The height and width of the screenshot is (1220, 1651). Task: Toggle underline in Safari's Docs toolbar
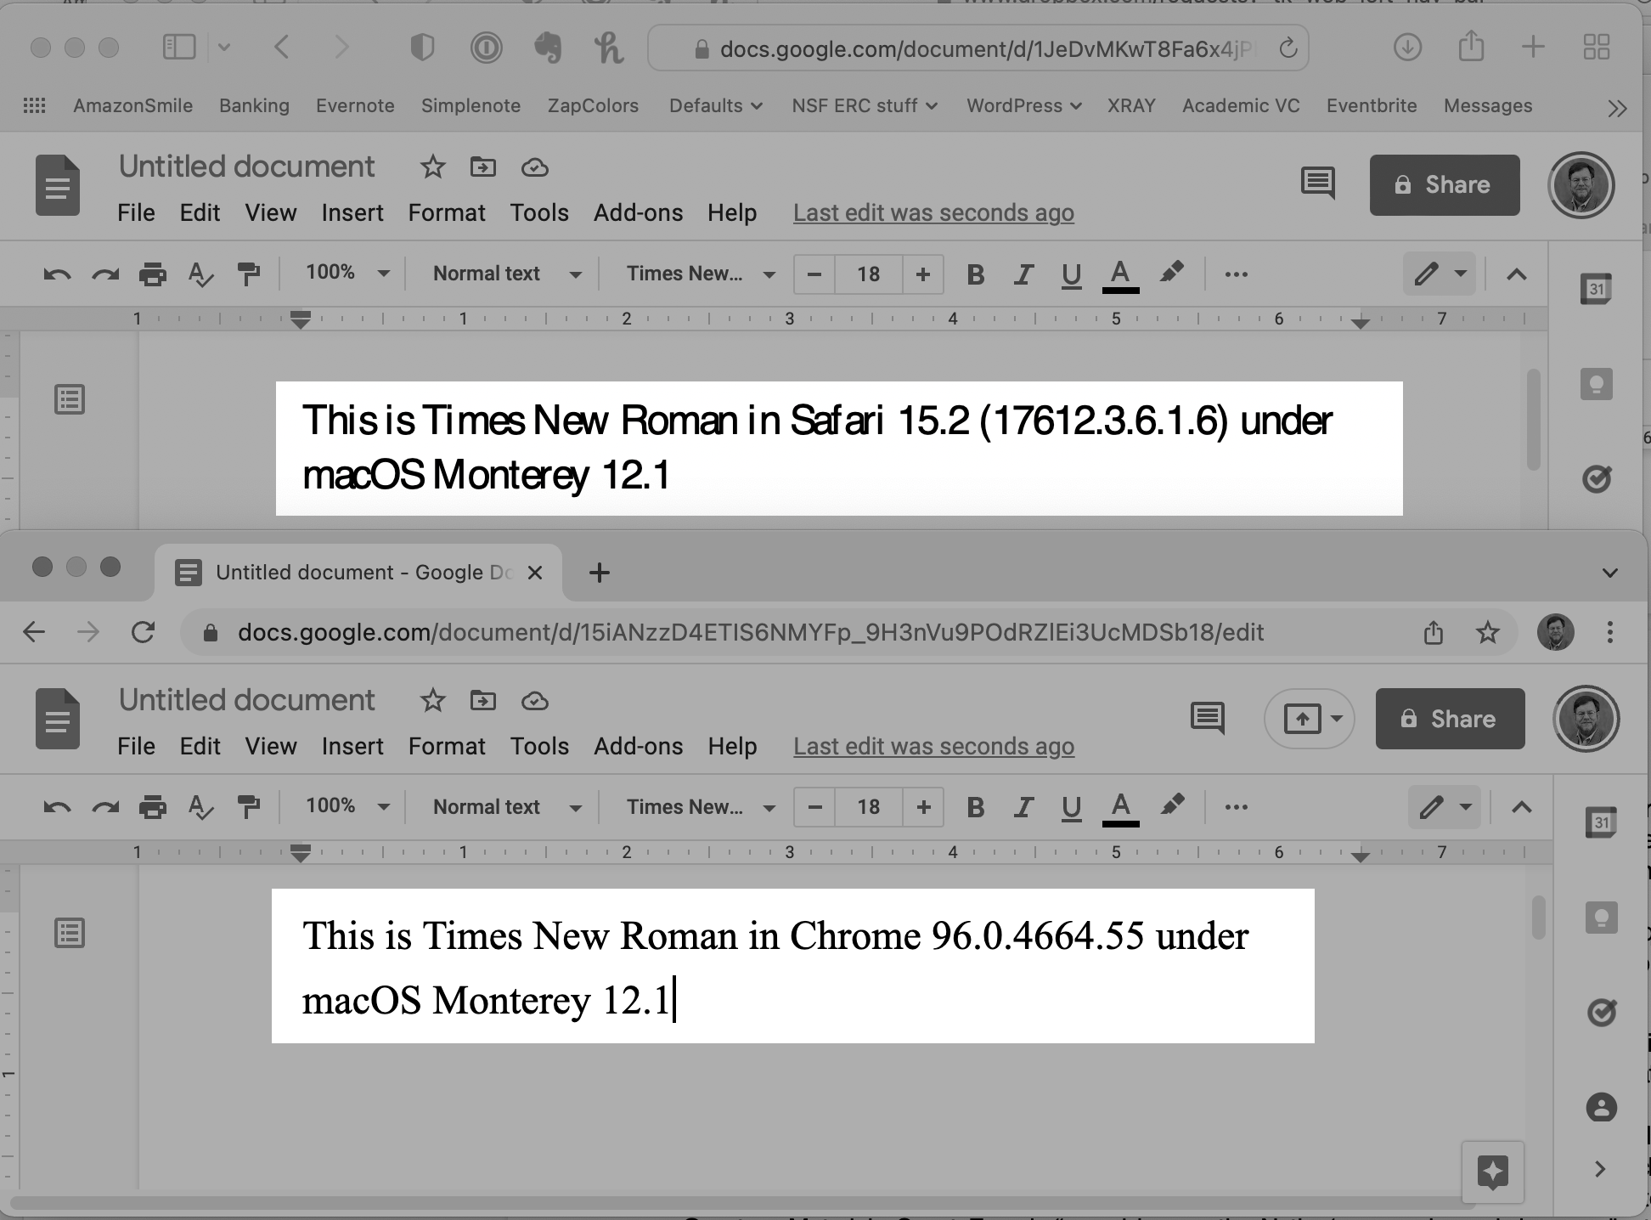pyautogui.click(x=1071, y=274)
